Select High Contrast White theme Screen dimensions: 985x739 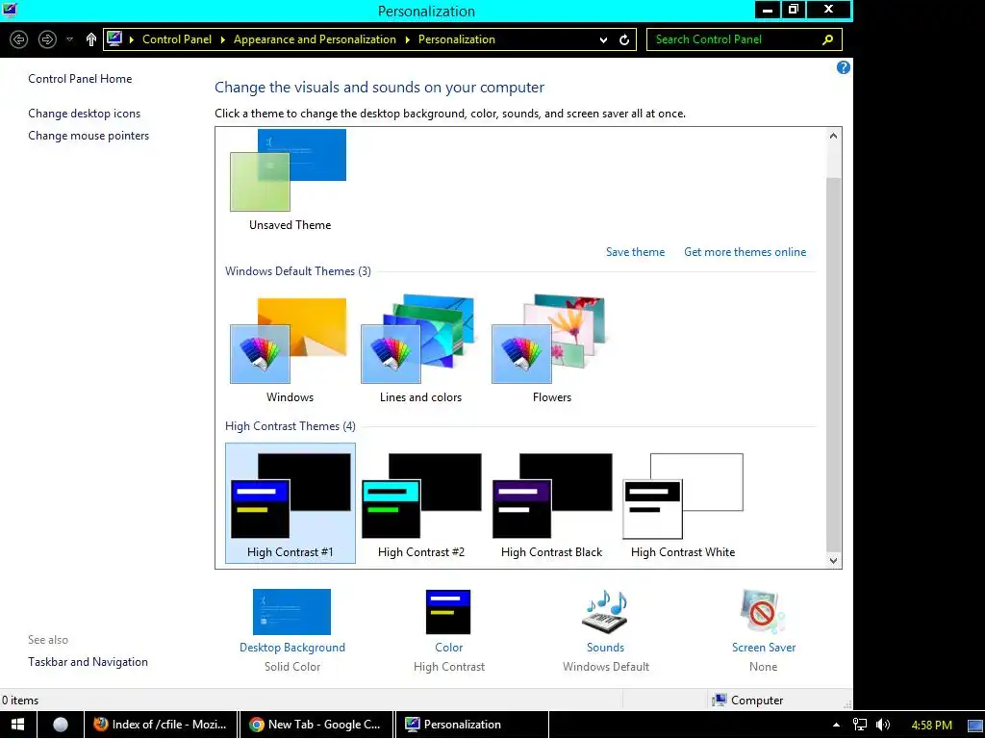(x=683, y=503)
